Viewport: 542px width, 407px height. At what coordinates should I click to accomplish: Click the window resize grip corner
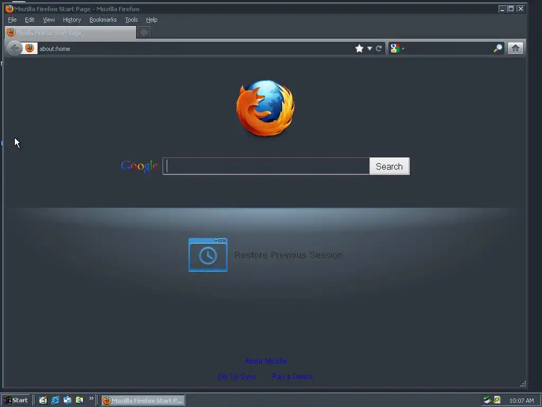click(523, 384)
